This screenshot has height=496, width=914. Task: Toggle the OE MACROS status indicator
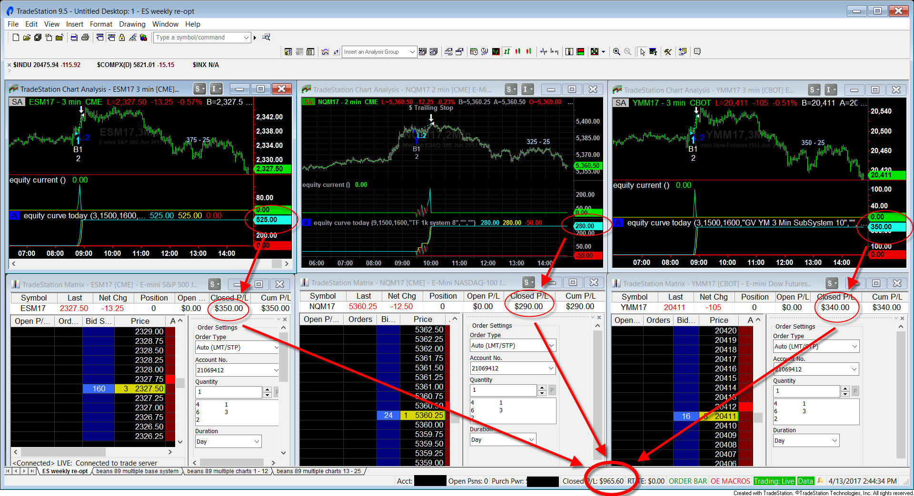point(730,481)
